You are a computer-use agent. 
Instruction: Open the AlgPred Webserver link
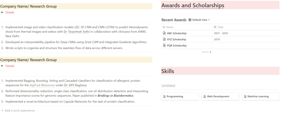coord(42,85)
